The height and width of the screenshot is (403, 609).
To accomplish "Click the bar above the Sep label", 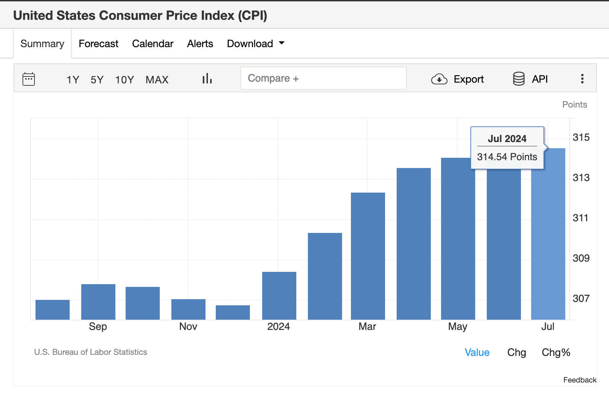I will tap(98, 302).
